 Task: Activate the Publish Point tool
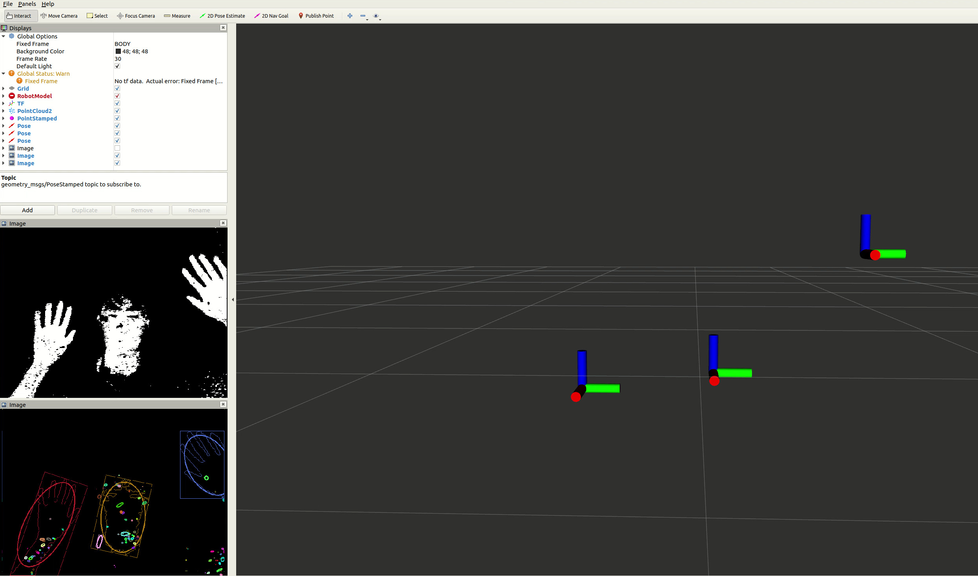[316, 16]
